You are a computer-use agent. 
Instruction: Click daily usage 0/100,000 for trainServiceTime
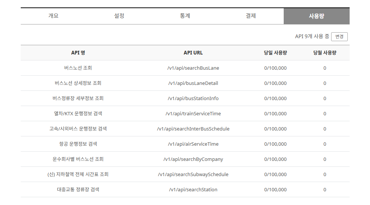click(276, 113)
